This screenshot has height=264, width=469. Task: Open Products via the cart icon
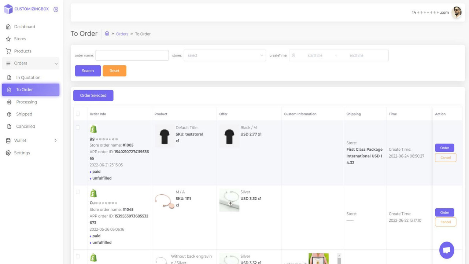(8, 51)
